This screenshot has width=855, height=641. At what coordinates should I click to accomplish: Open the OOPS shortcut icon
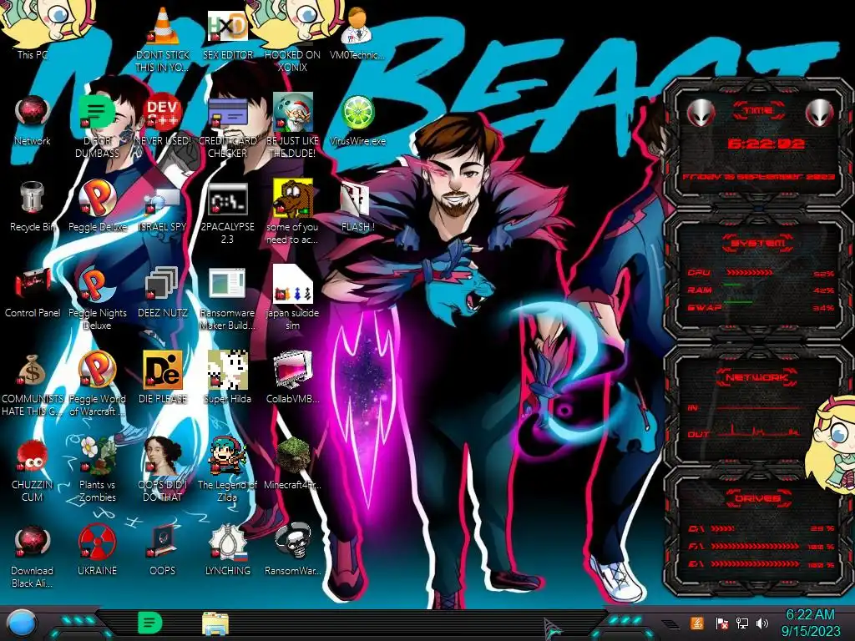click(x=163, y=542)
